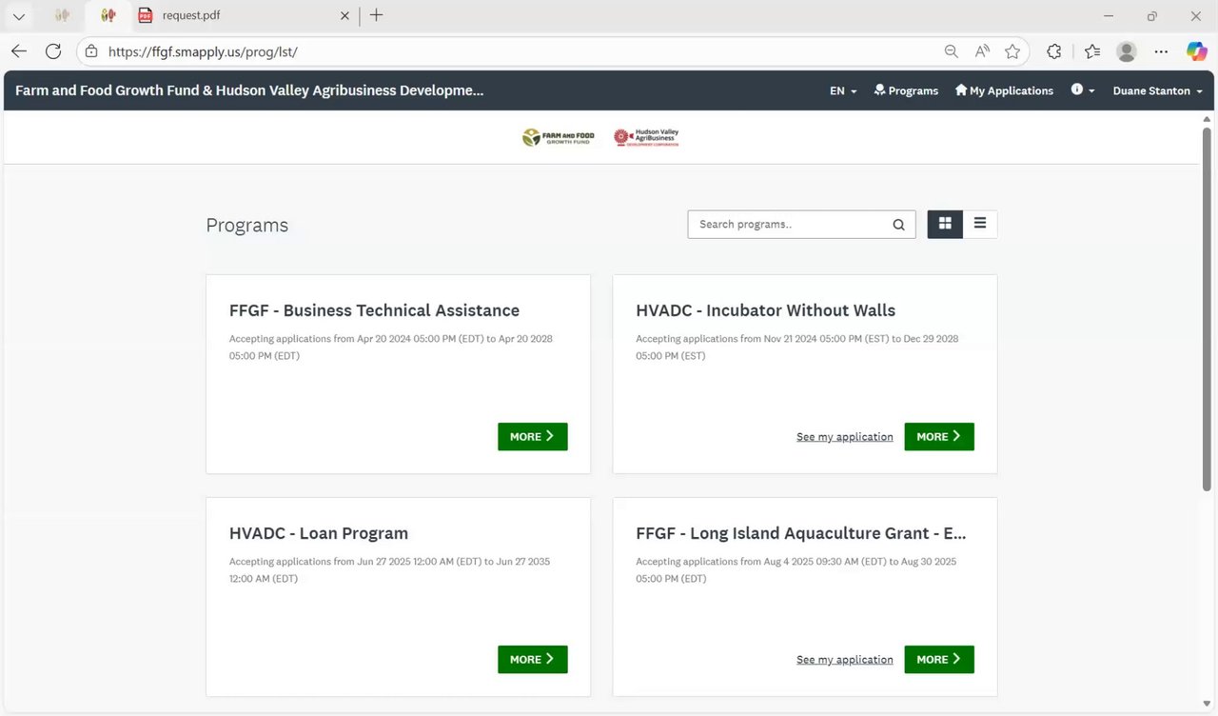The height and width of the screenshot is (716, 1218).
Task: Go to Programs in navigation bar
Action: tap(906, 90)
